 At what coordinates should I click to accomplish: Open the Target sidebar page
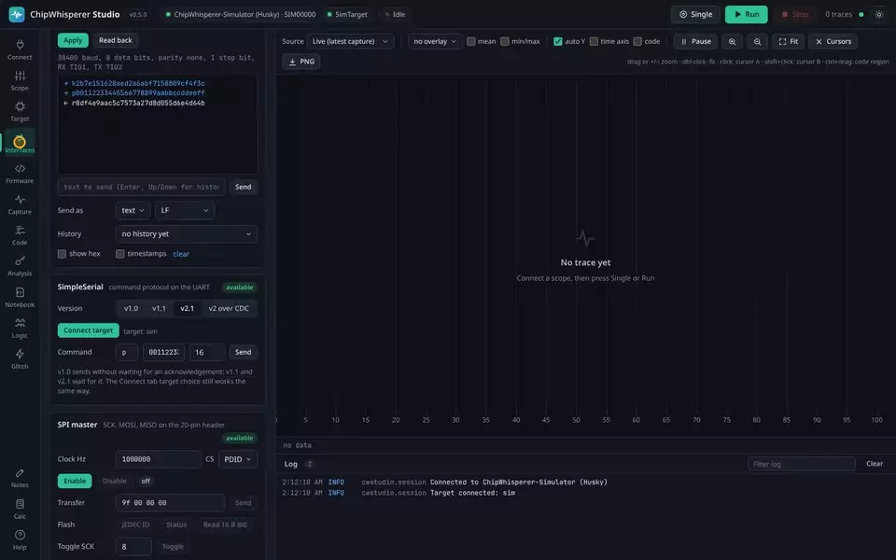(20, 111)
